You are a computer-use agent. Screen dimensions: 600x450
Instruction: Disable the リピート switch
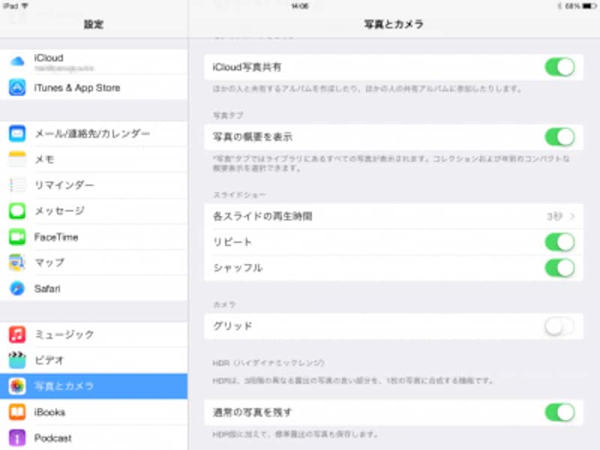pyautogui.click(x=559, y=242)
